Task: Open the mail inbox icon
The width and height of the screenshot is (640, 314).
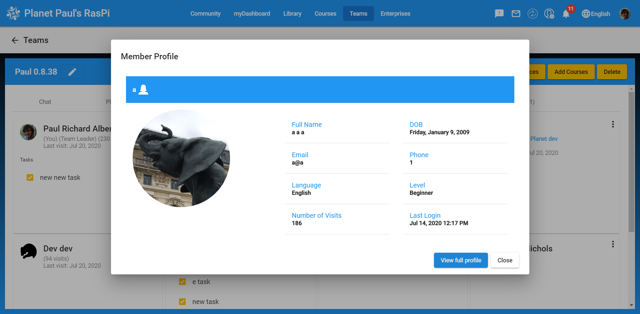Action: pyautogui.click(x=516, y=13)
